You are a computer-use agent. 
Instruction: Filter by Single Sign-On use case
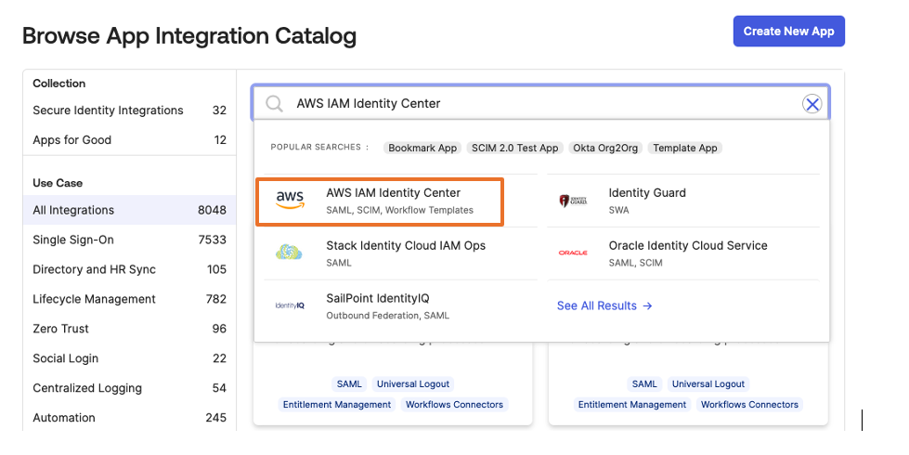click(73, 240)
